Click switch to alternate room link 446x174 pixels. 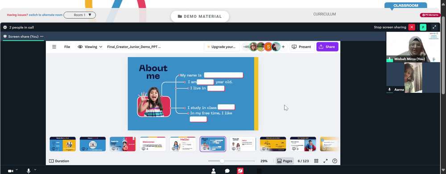tap(45, 15)
